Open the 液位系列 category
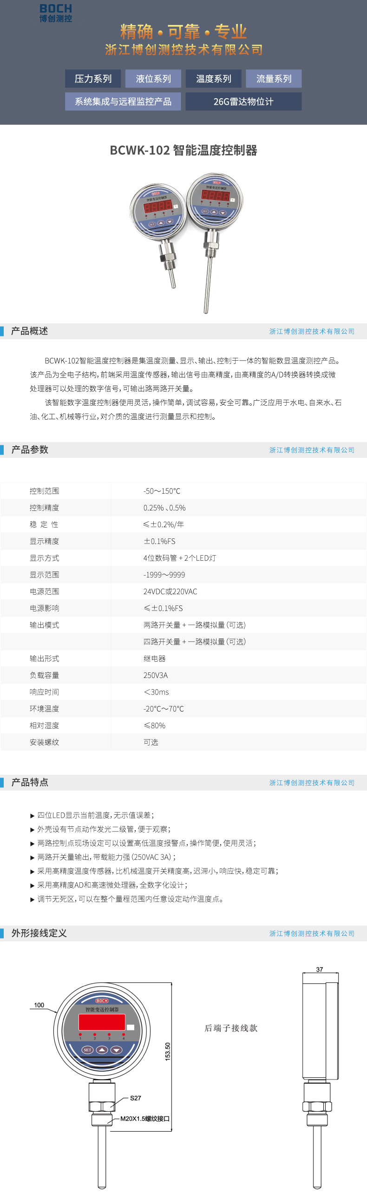 tap(153, 79)
